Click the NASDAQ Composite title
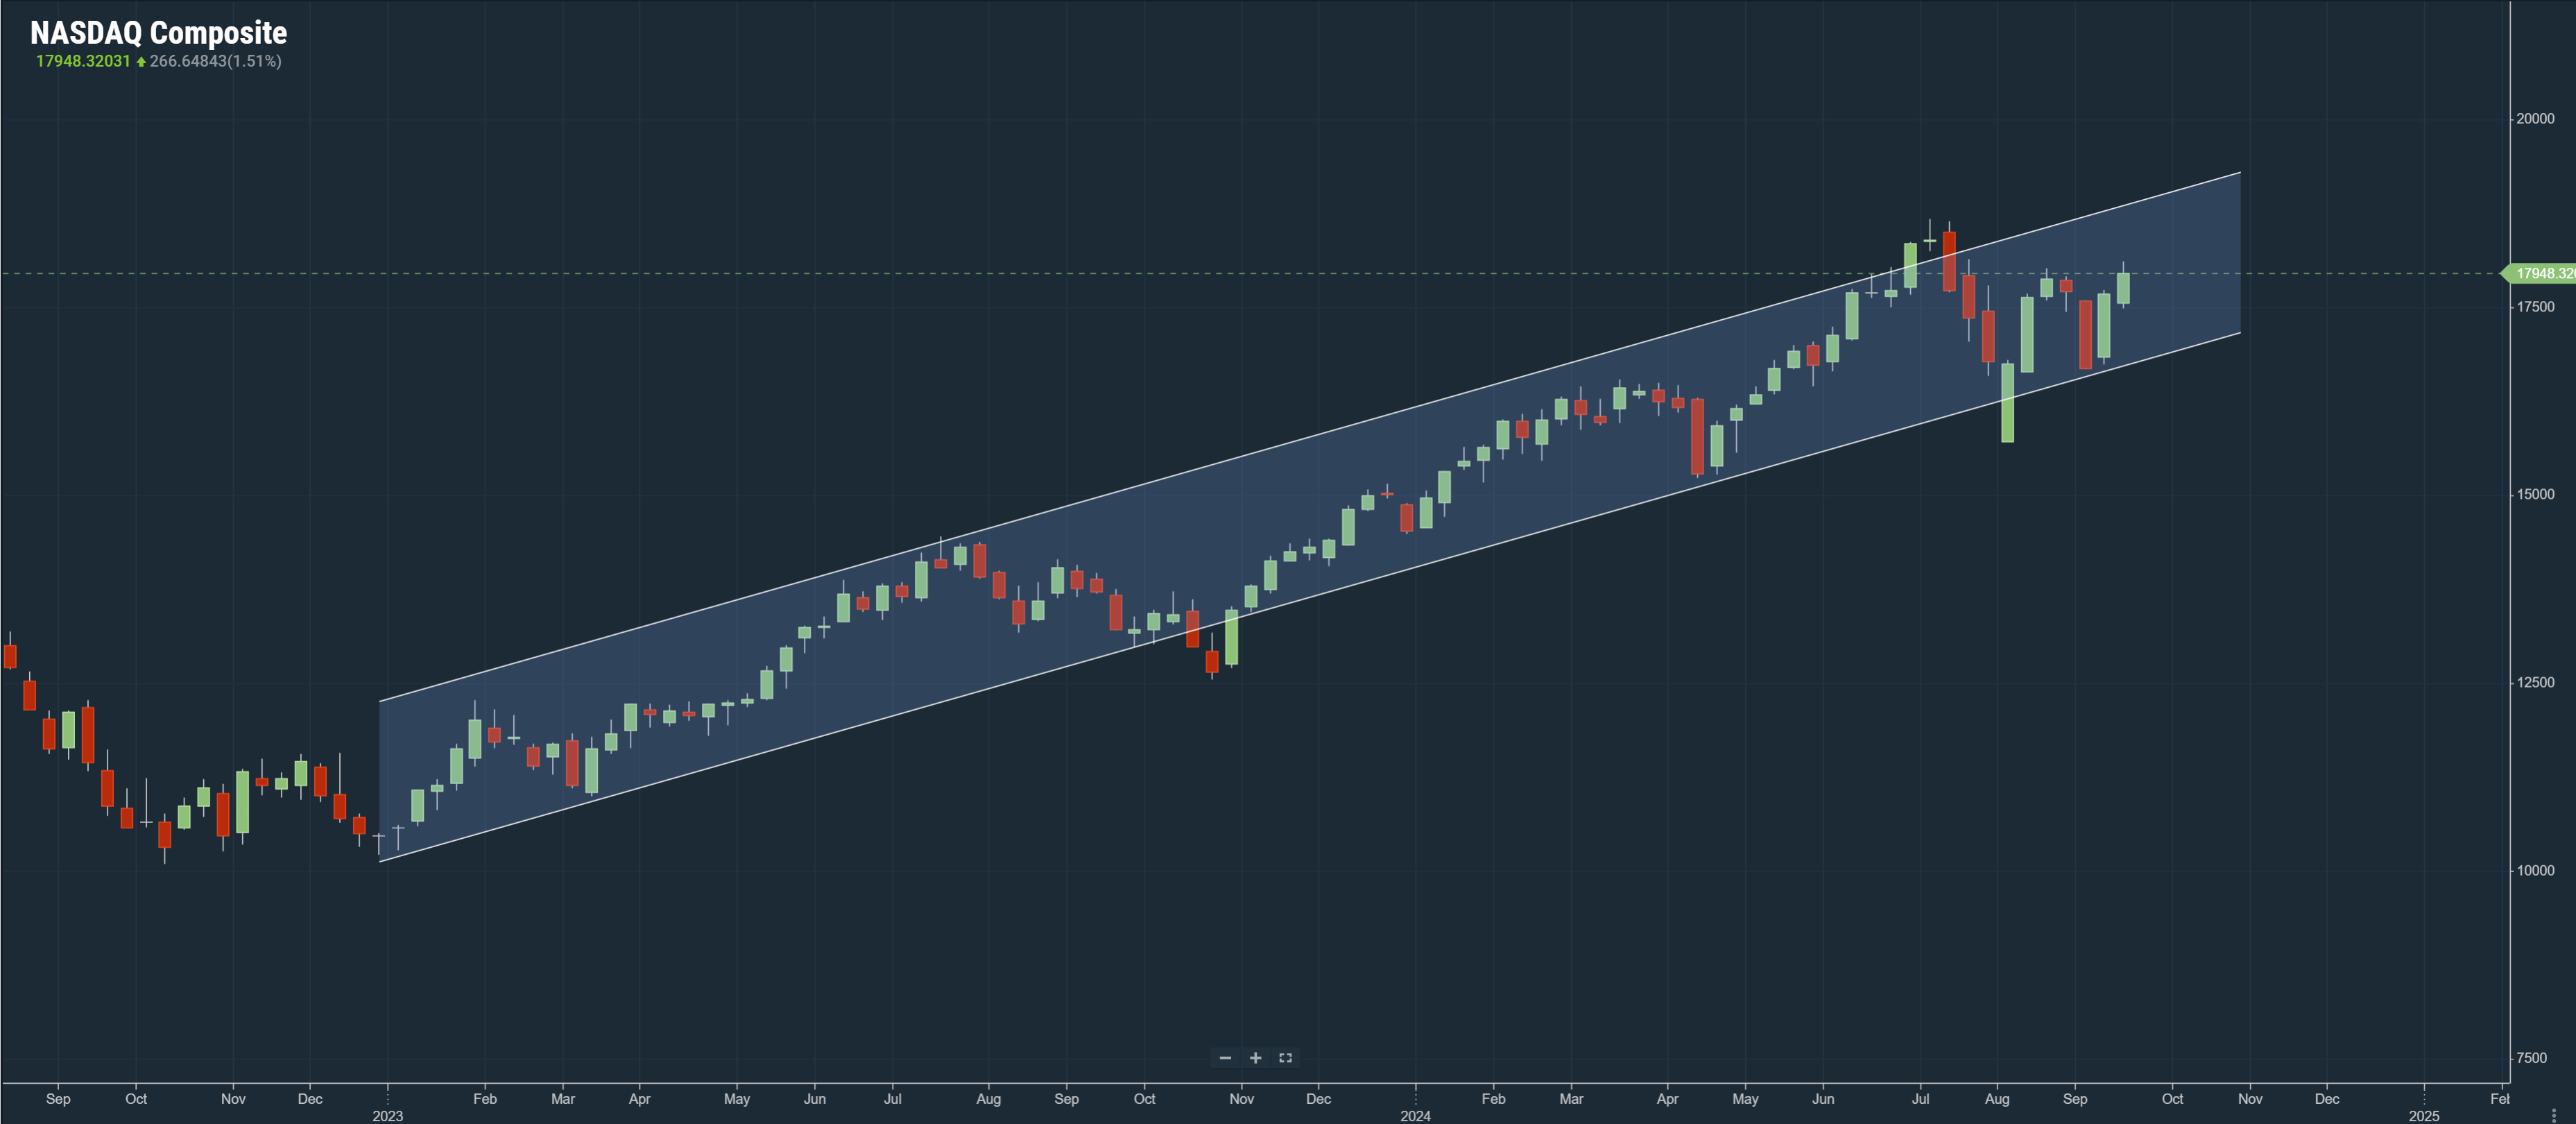Image resolution: width=2576 pixels, height=1124 pixels. point(158,33)
